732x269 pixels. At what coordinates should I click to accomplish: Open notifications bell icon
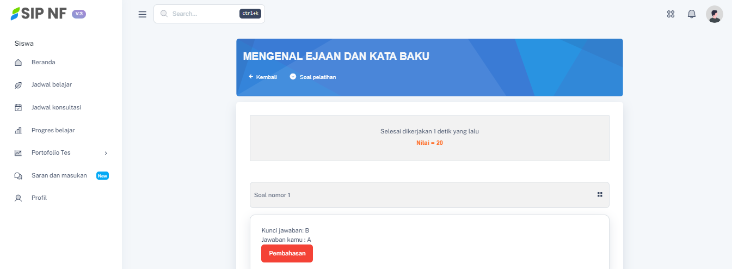point(692,14)
